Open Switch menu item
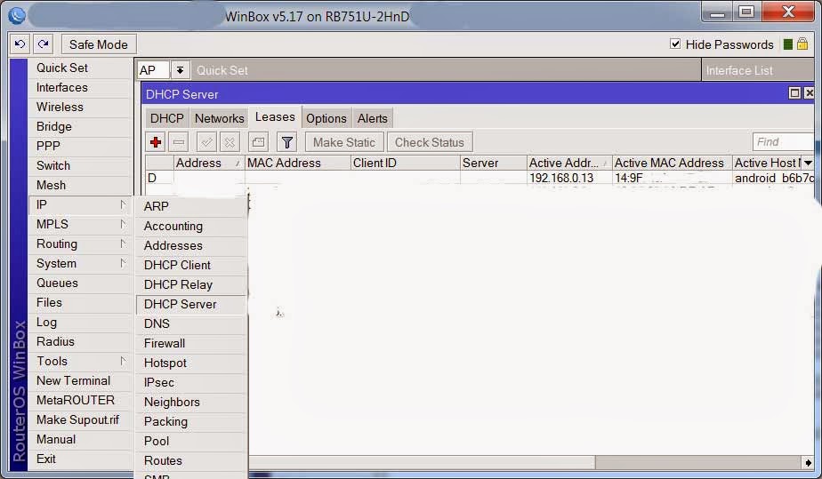 pos(80,165)
